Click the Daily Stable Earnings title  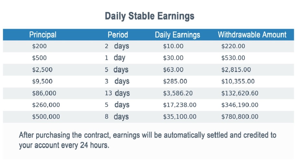149,16
